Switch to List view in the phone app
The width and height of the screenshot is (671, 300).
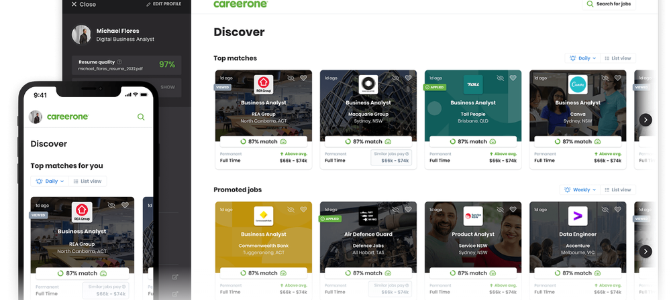click(87, 181)
